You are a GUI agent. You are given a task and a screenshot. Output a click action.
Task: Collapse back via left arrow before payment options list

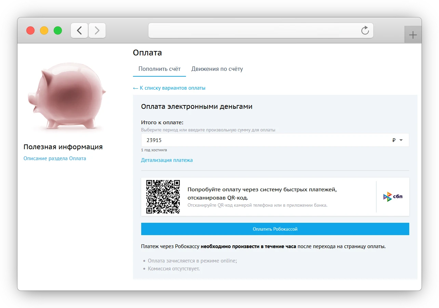135,88
